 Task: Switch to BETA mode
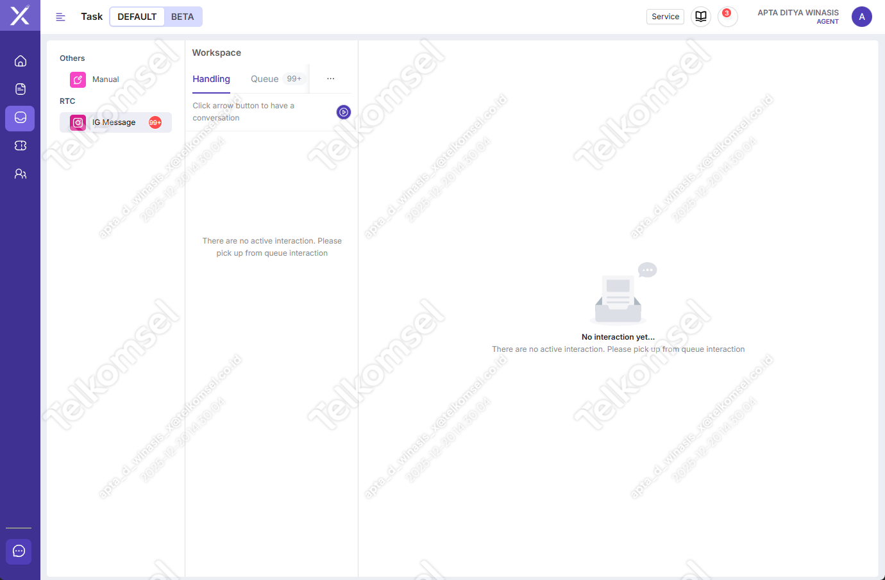pos(183,17)
